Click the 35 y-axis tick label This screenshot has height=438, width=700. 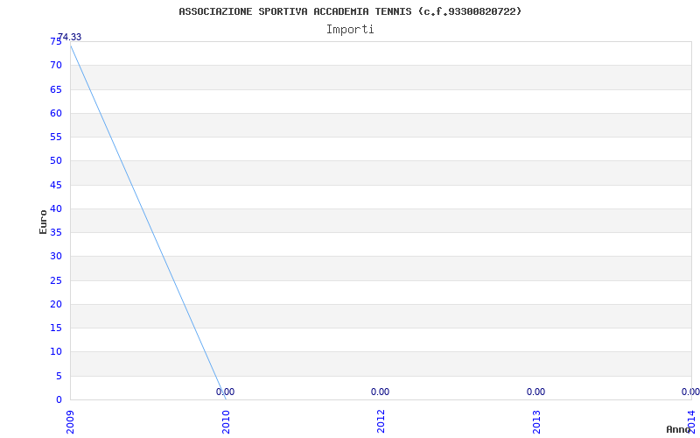pyautogui.click(x=56, y=232)
